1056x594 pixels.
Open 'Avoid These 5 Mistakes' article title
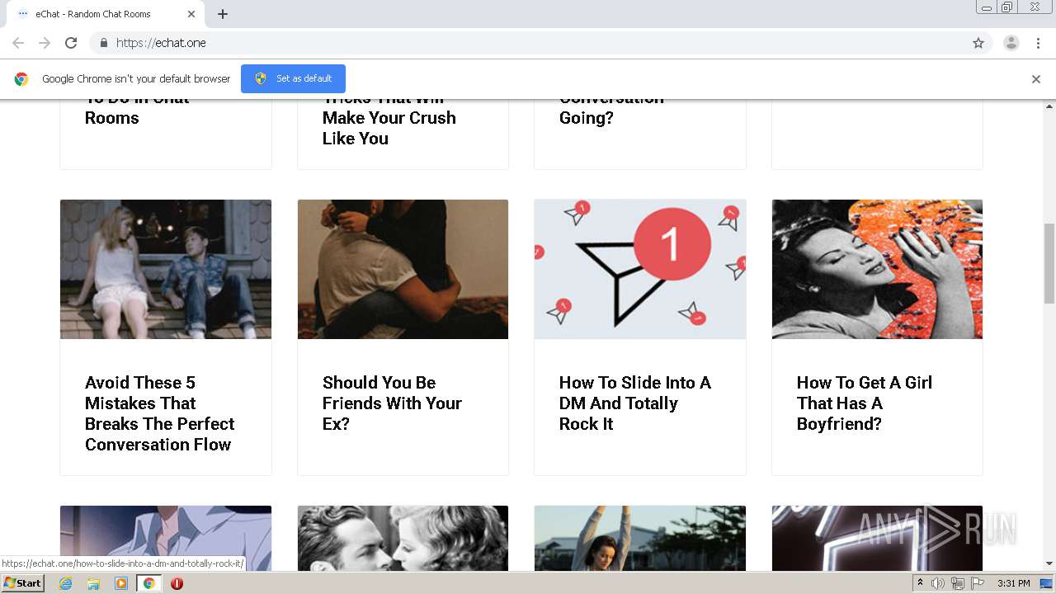click(x=160, y=413)
